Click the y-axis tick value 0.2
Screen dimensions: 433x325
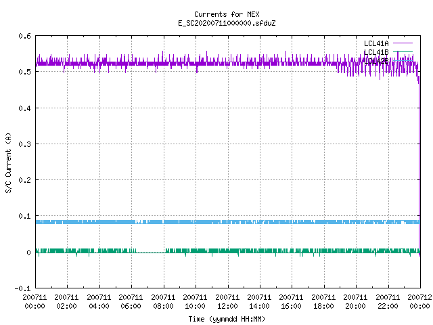click(x=24, y=180)
